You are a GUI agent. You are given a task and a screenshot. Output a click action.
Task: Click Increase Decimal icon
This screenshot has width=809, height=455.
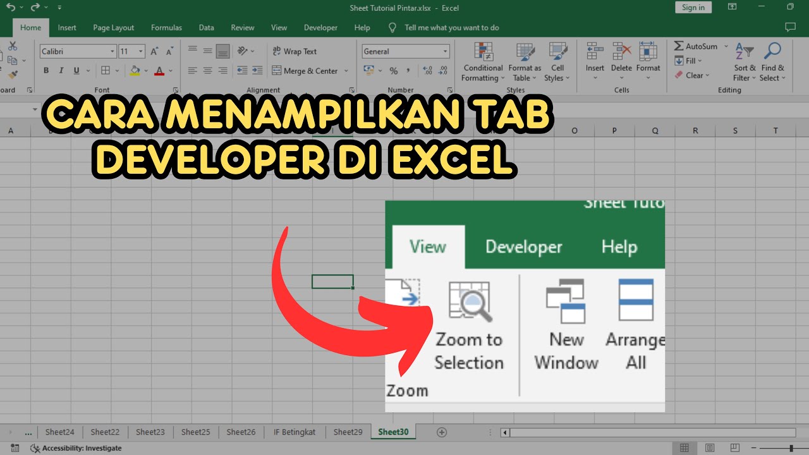point(429,71)
